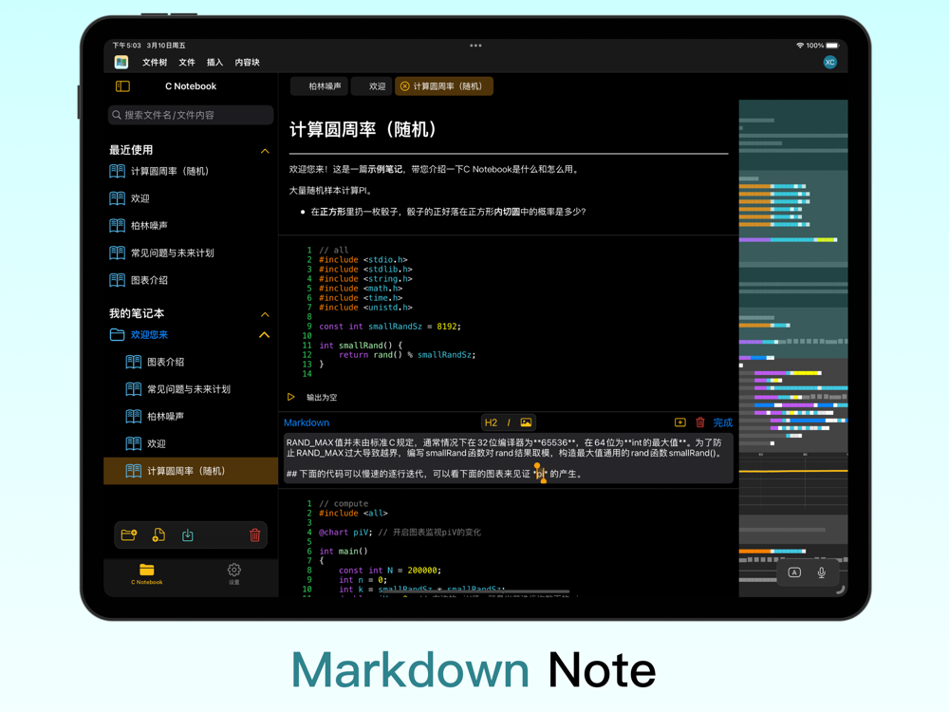Click 完成 to finish editing Markdown

point(722,422)
